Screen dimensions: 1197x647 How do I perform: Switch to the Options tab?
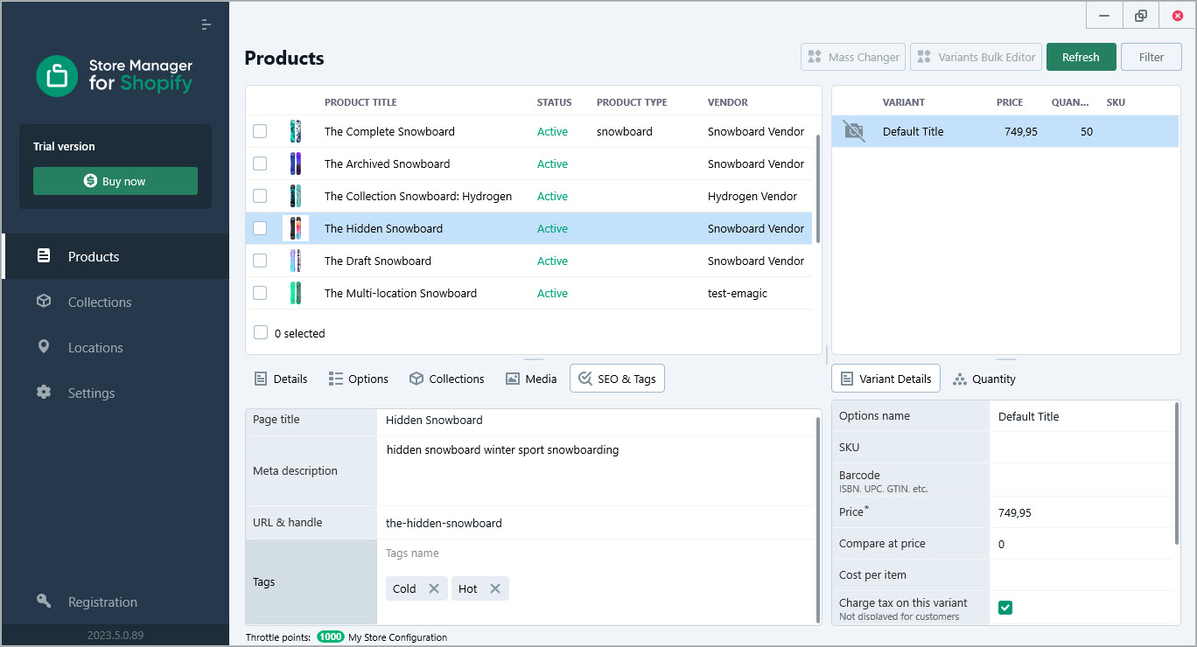(358, 379)
